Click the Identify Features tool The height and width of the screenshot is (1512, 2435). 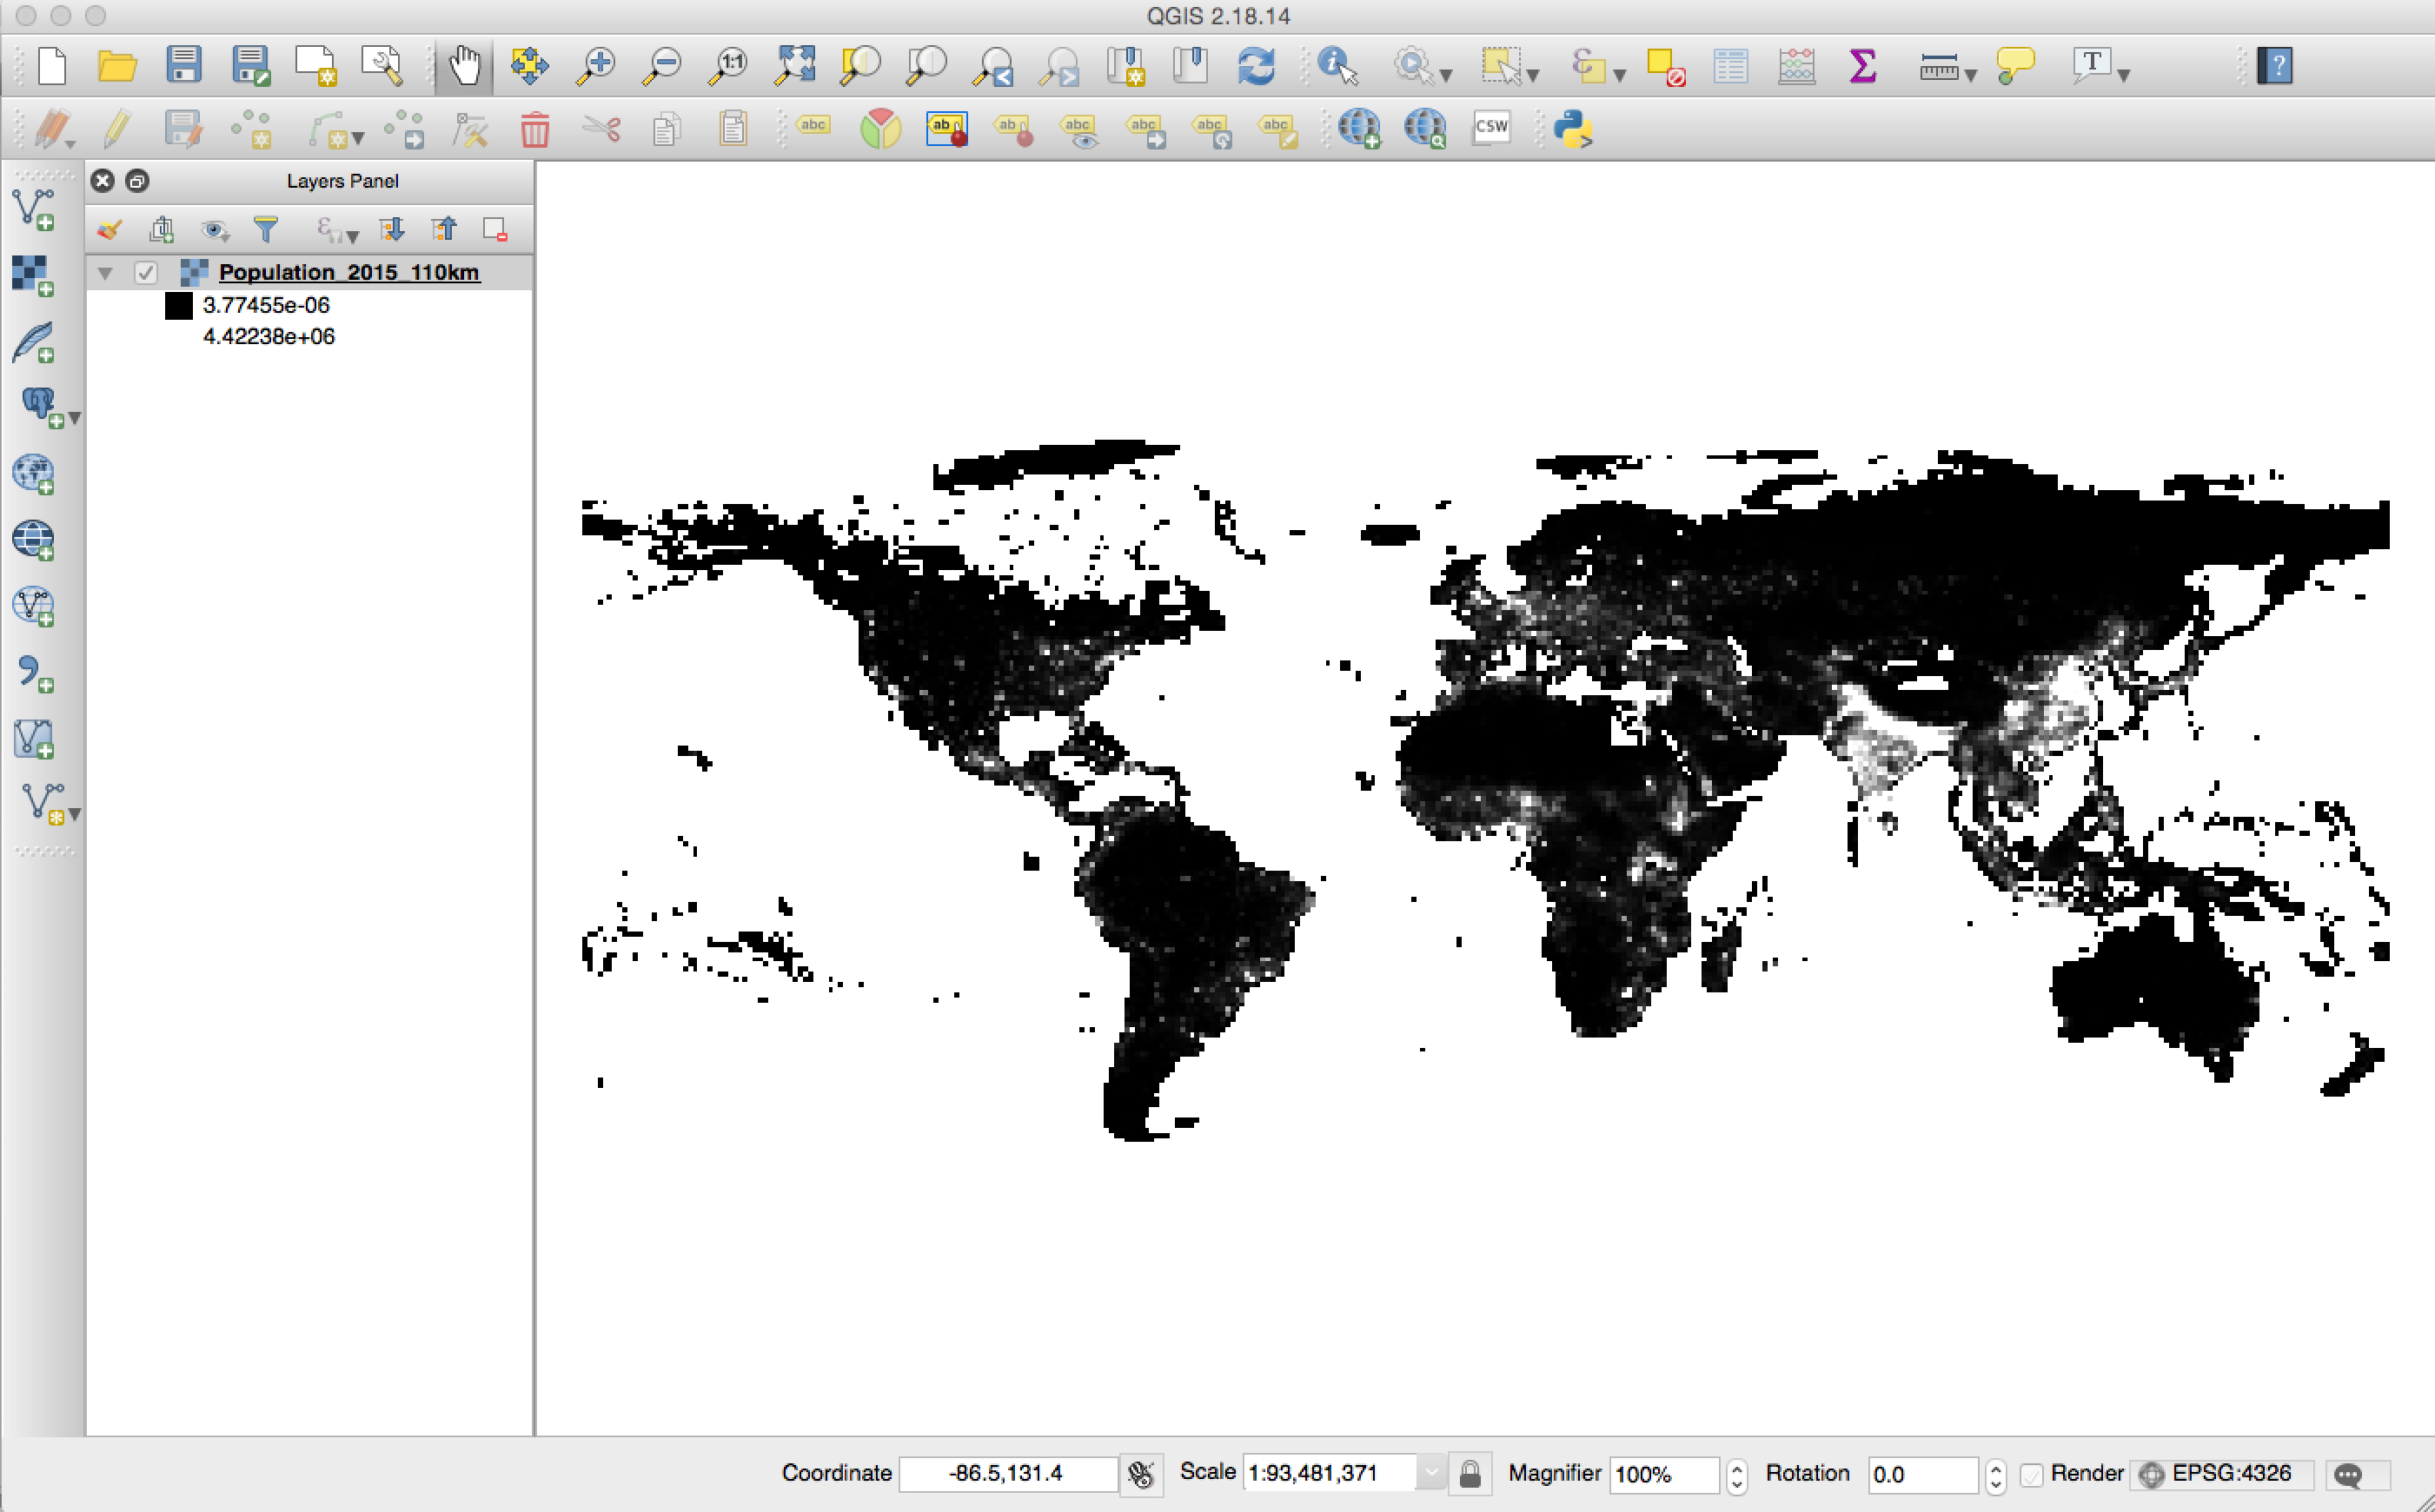(1337, 66)
